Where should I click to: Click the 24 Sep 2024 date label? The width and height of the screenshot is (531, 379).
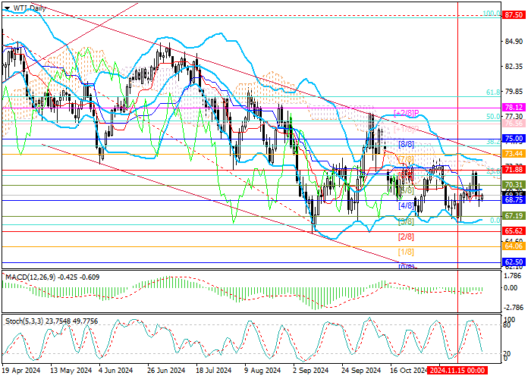361,371
